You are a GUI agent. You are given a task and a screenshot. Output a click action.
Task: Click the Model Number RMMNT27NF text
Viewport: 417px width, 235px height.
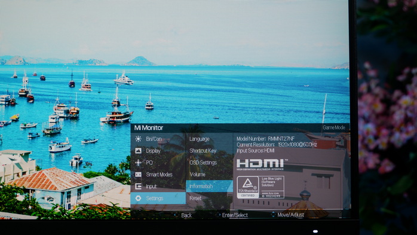click(x=265, y=139)
